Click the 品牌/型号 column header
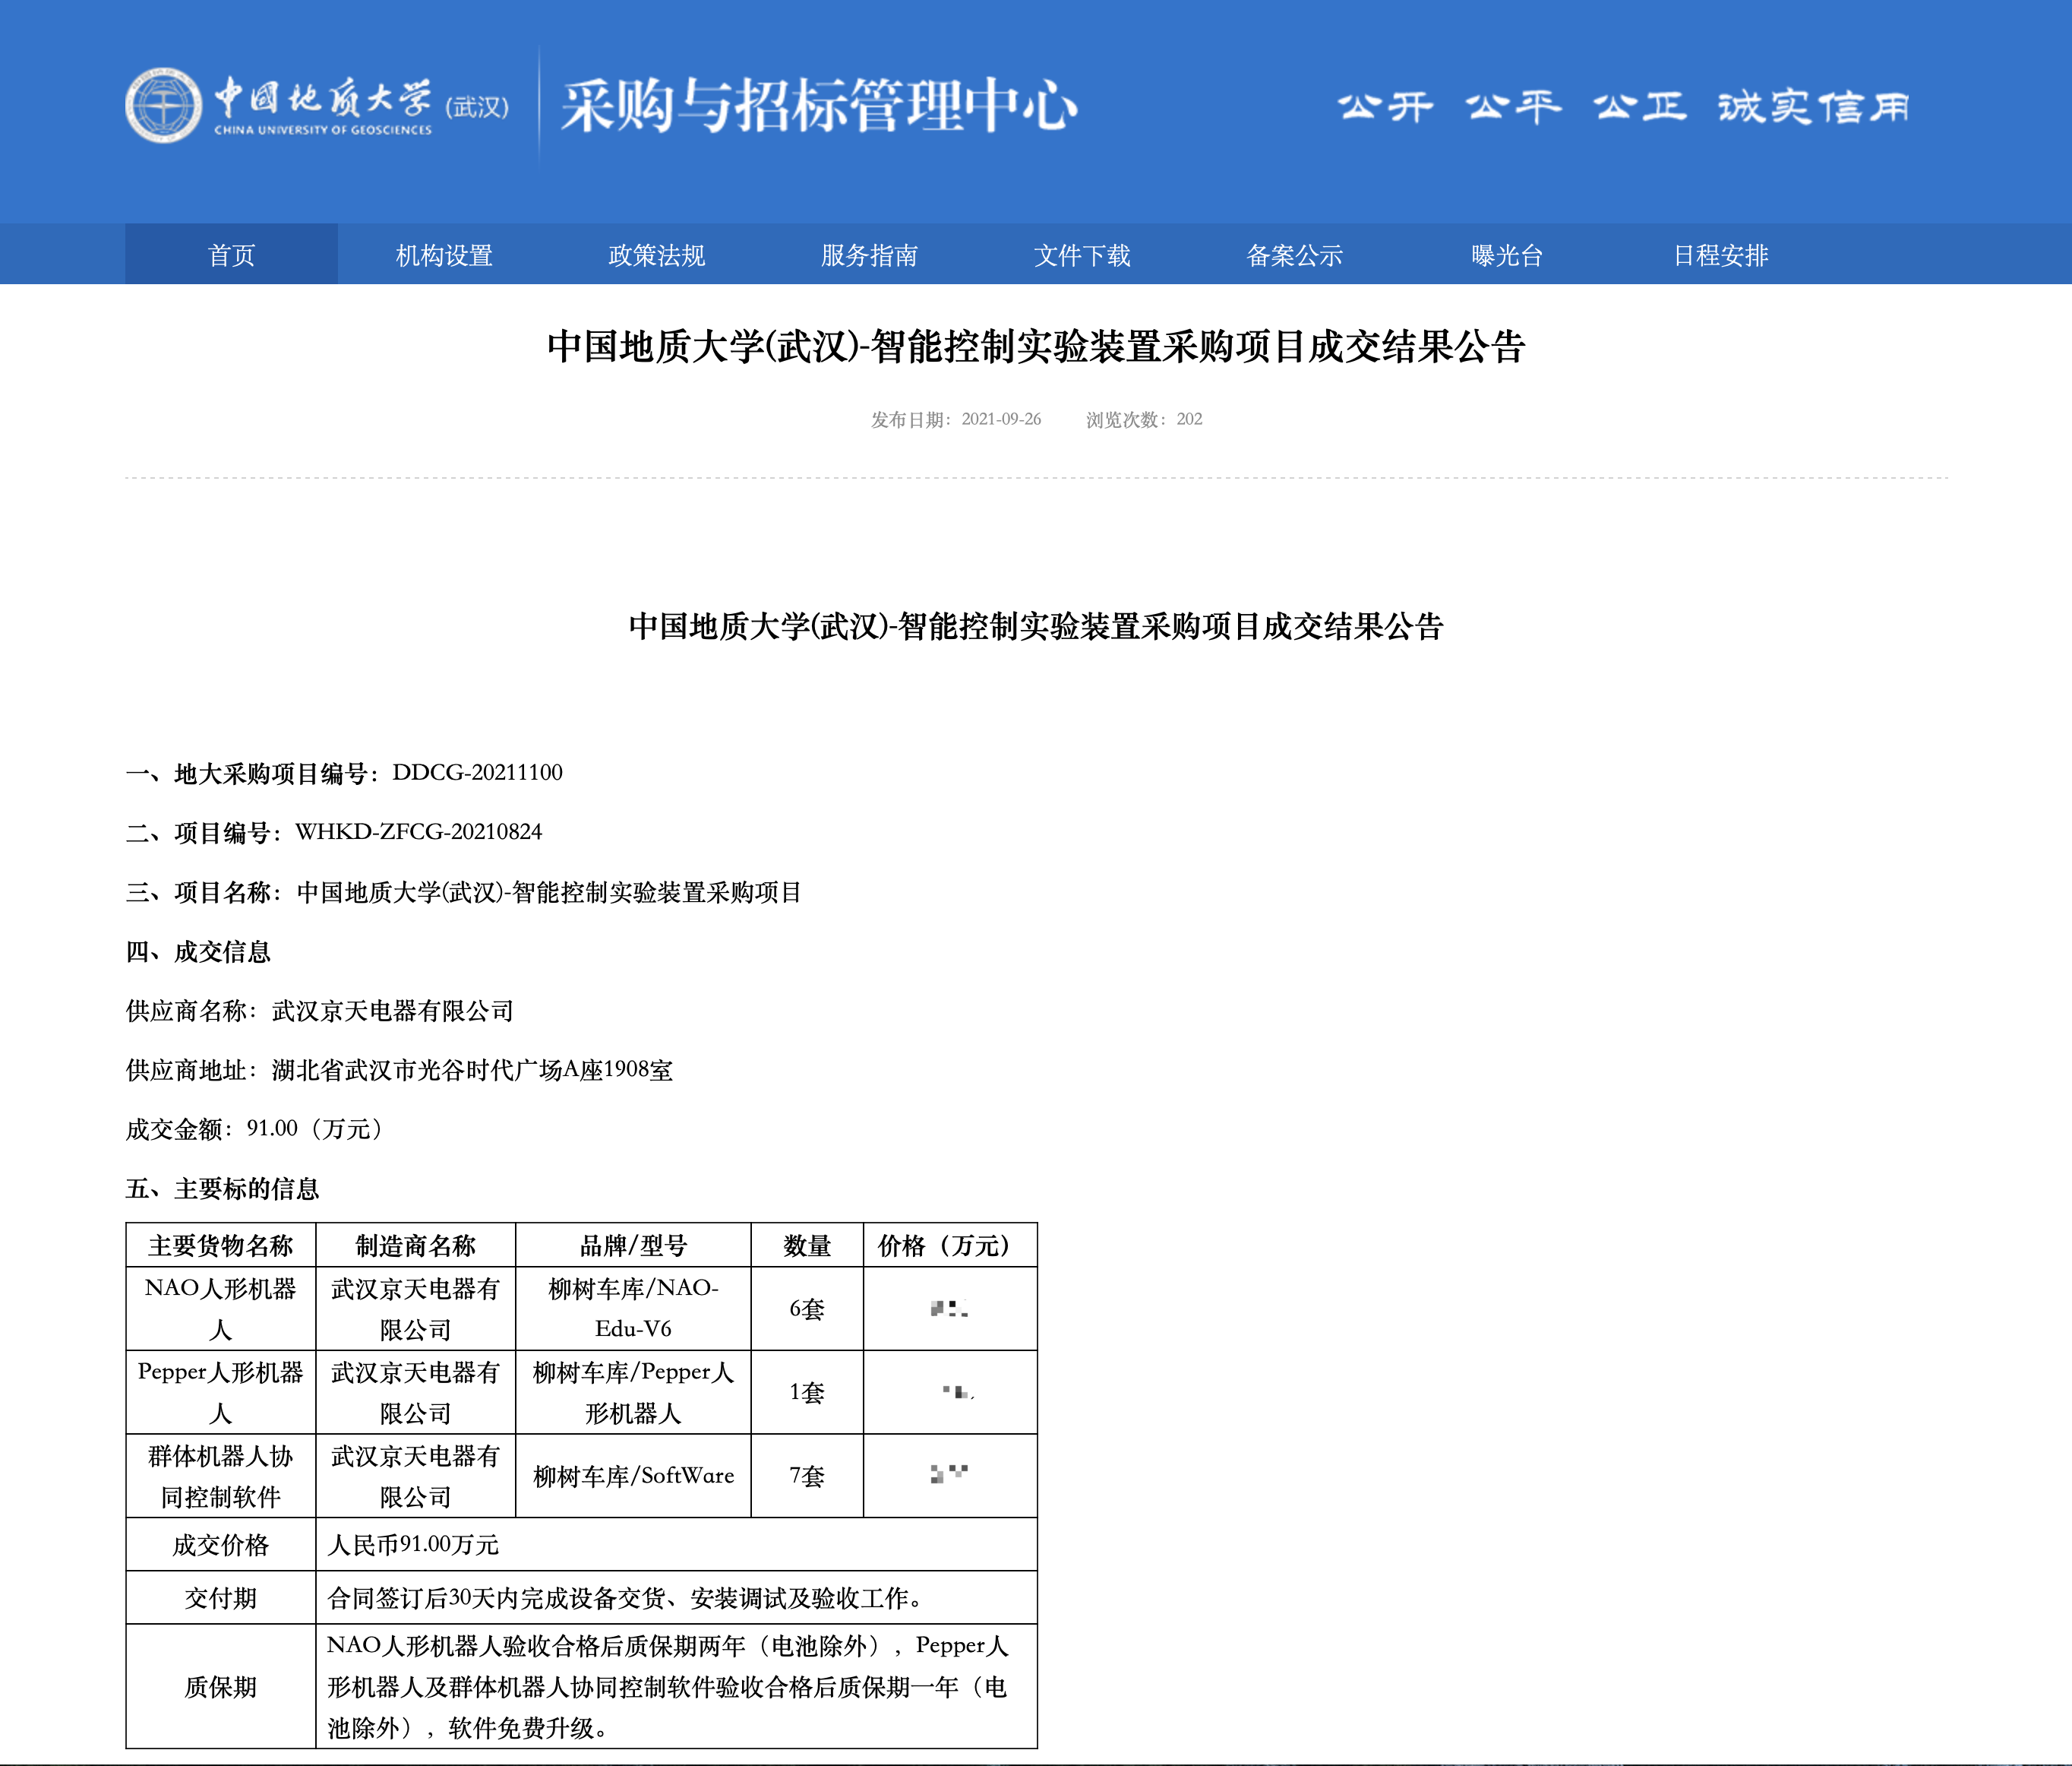Image resolution: width=2072 pixels, height=1766 pixels. 634,1245
